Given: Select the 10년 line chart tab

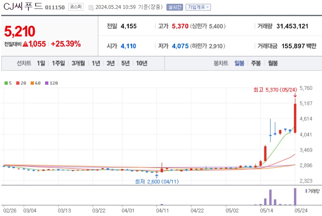Looking at the screenshot, I should (x=142, y=63).
